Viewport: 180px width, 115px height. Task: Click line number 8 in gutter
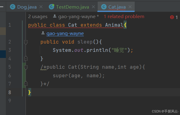coord(10,92)
